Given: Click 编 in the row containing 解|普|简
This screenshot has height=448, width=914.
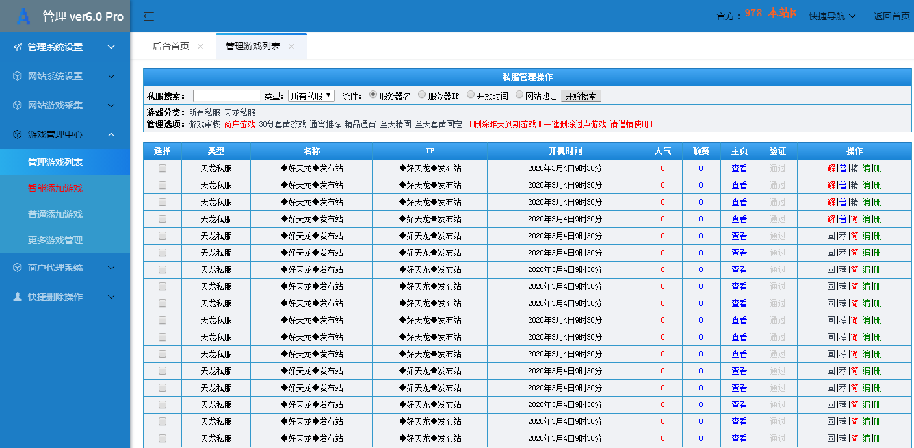Looking at the screenshot, I should click(867, 219).
